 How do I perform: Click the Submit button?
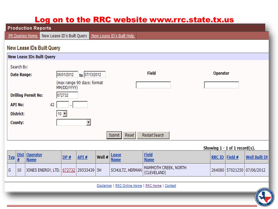pos(114,135)
